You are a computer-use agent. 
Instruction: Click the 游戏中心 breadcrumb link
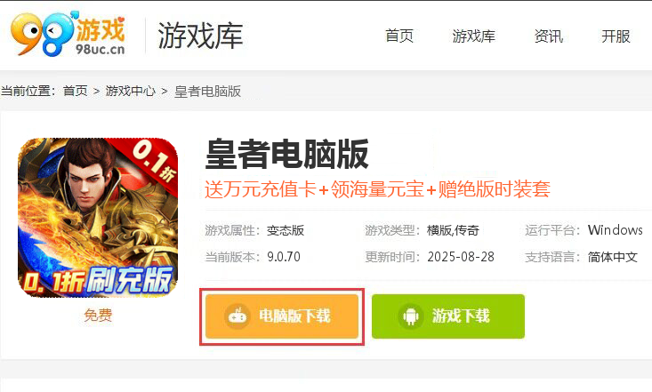pos(130,91)
